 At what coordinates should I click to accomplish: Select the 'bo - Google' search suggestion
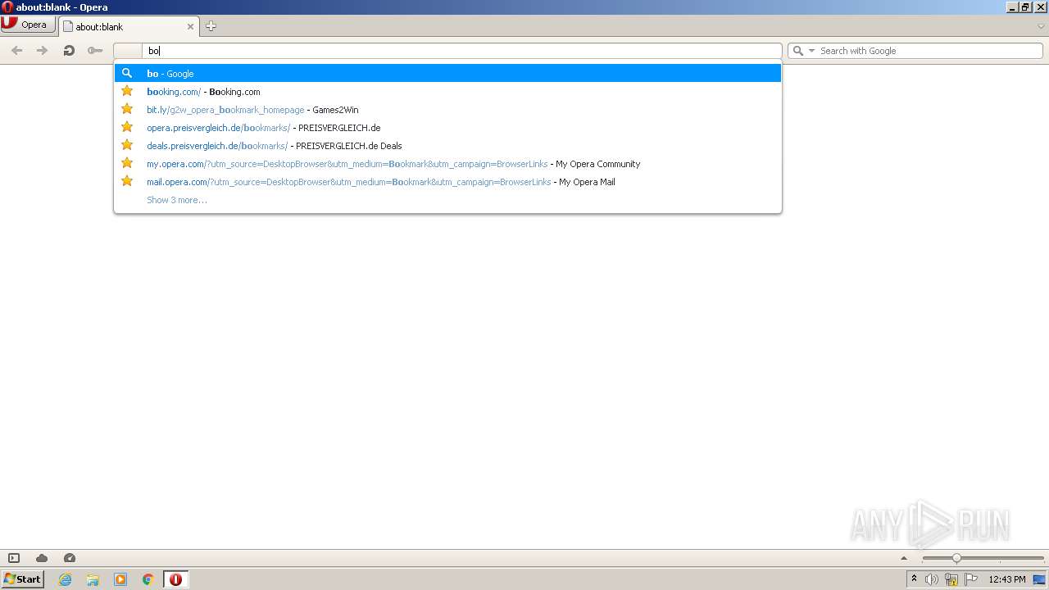tap(447, 74)
